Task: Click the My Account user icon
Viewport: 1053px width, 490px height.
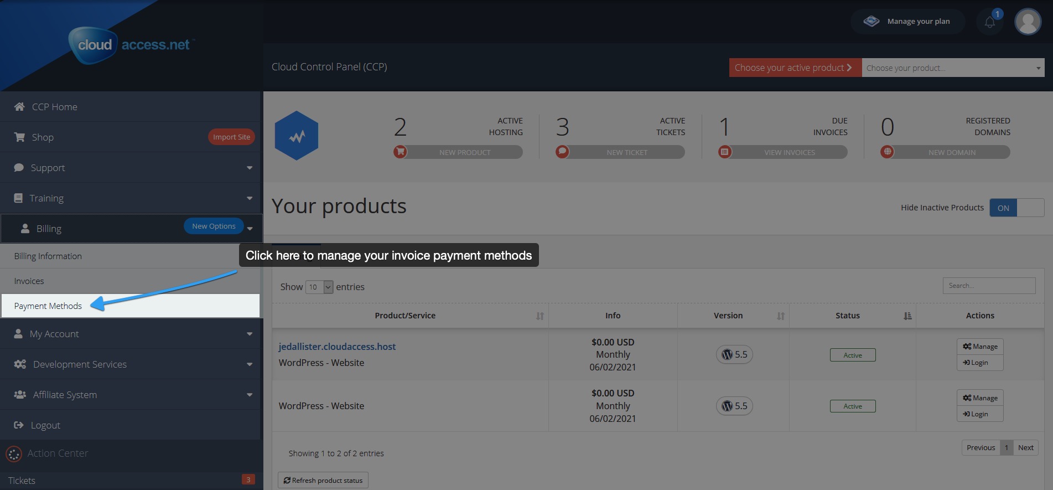Action: (x=18, y=333)
